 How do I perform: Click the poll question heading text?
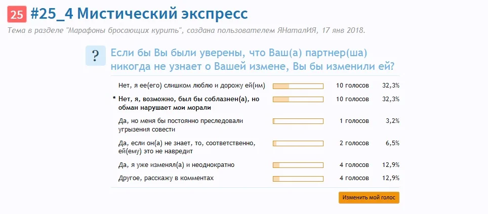[x=253, y=60]
